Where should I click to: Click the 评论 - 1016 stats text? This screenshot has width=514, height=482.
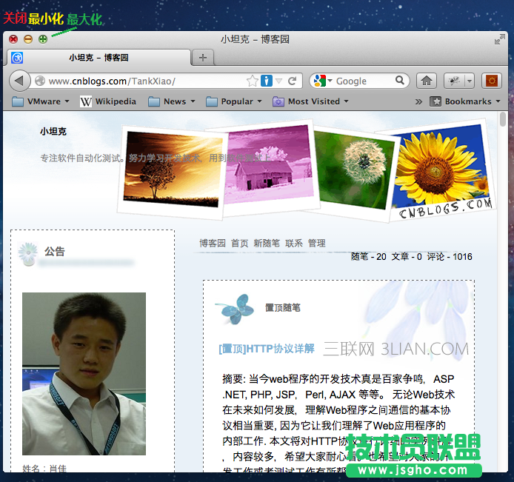[x=450, y=257]
